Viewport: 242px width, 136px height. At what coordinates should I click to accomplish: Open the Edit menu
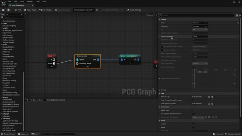point(15,2)
